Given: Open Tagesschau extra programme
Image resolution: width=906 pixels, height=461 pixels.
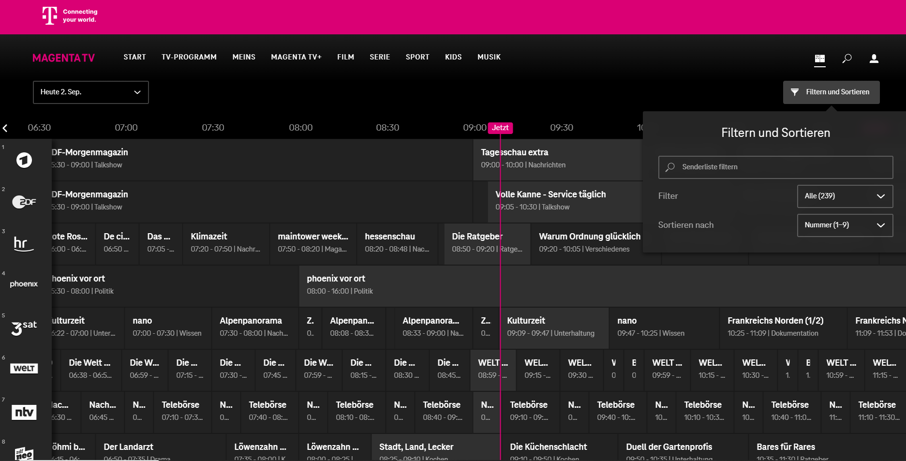Looking at the screenshot, I should click(x=558, y=160).
